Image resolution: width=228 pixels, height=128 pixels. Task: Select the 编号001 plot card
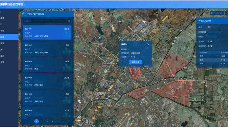47,33
